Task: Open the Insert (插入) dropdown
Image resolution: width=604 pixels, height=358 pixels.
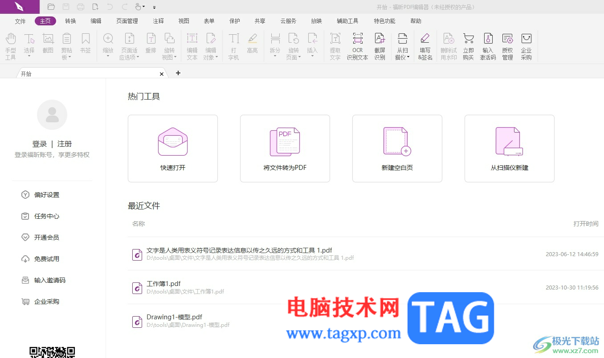Action: [x=313, y=56]
